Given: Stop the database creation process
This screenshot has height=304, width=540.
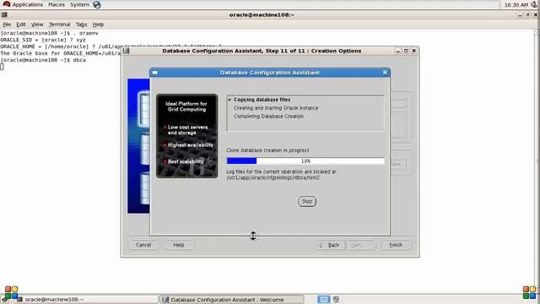Looking at the screenshot, I should [x=307, y=201].
